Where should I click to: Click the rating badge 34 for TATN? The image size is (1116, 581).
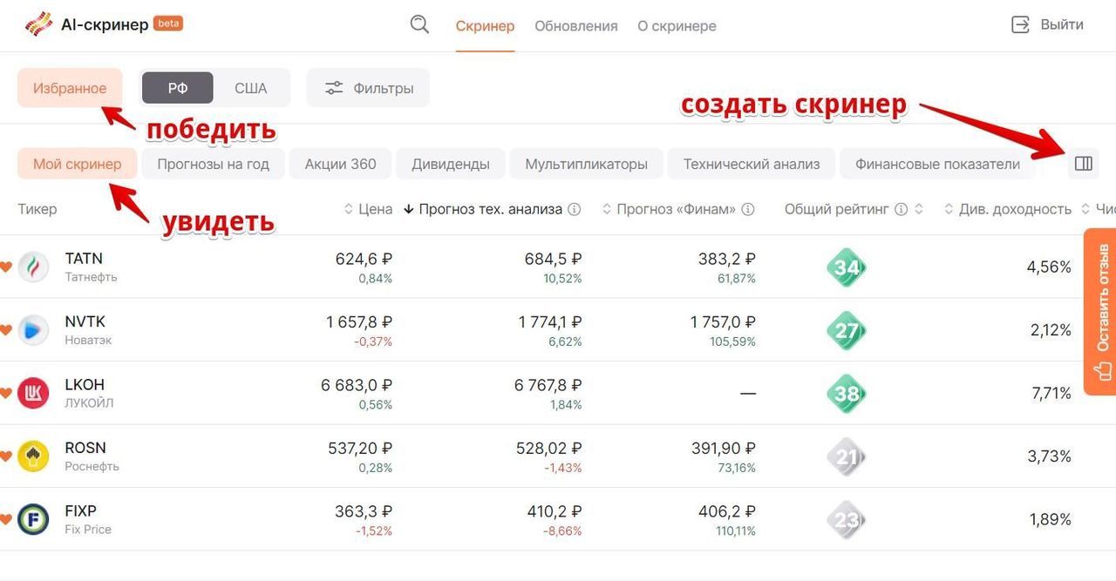pyautogui.click(x=847, y=267)
